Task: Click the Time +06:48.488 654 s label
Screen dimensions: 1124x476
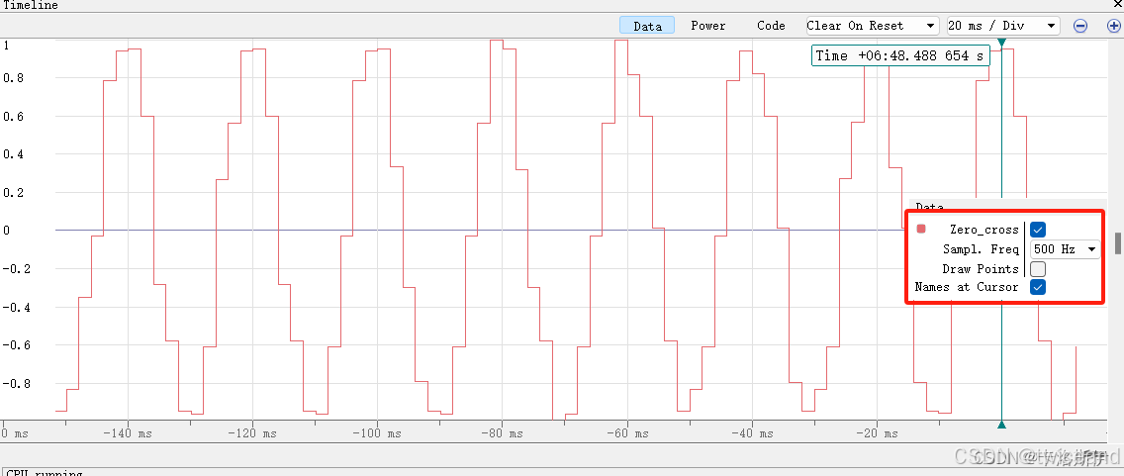Action: [x=900, y=56]
